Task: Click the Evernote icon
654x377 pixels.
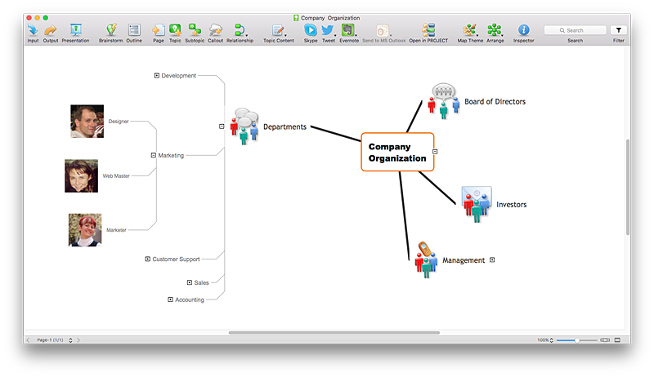Action: [x=349, y=30]
